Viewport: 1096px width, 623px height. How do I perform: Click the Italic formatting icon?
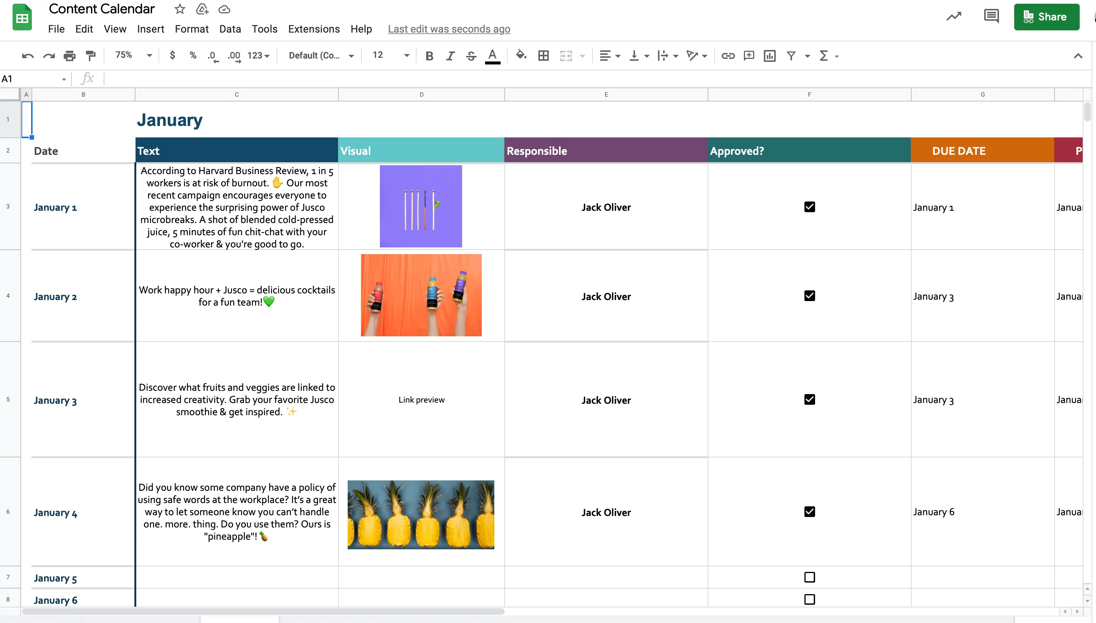[450, 56]
